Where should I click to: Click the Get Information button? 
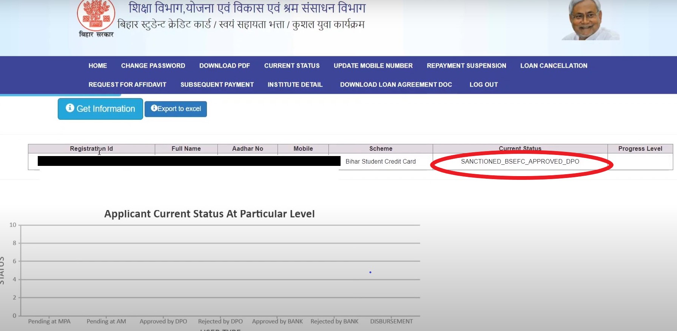tap(100, 109)
